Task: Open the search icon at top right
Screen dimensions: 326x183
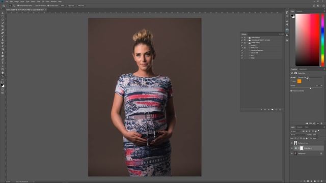Action: [314, 6]
